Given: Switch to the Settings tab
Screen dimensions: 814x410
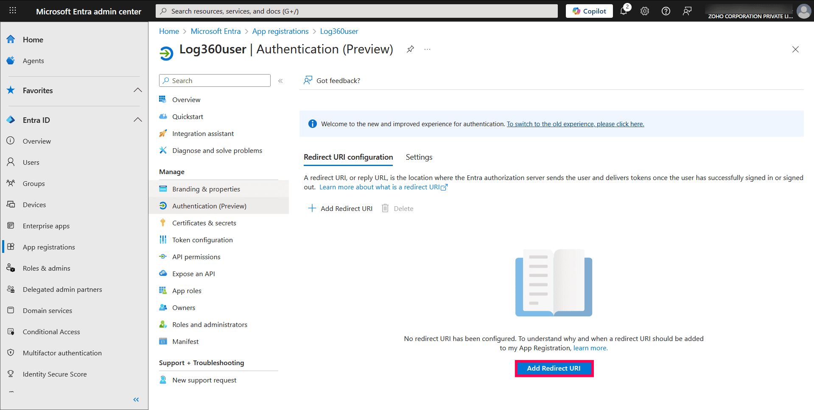Looking at the screenshot, I should [419, 157].
